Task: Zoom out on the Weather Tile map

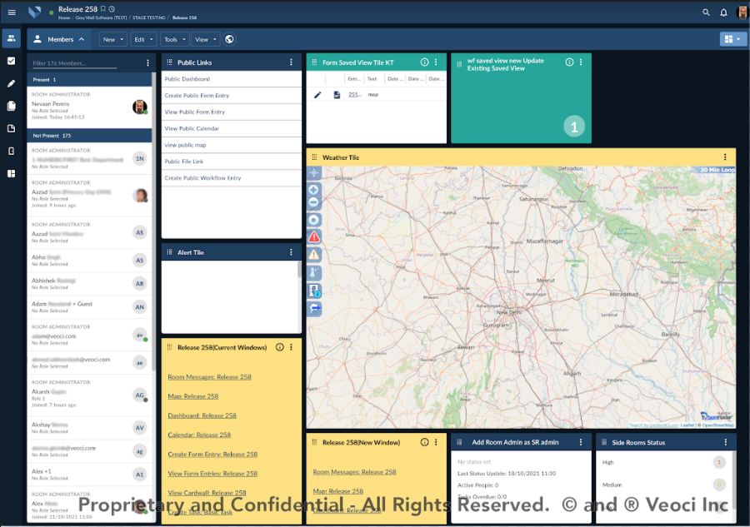Action: 314,202
